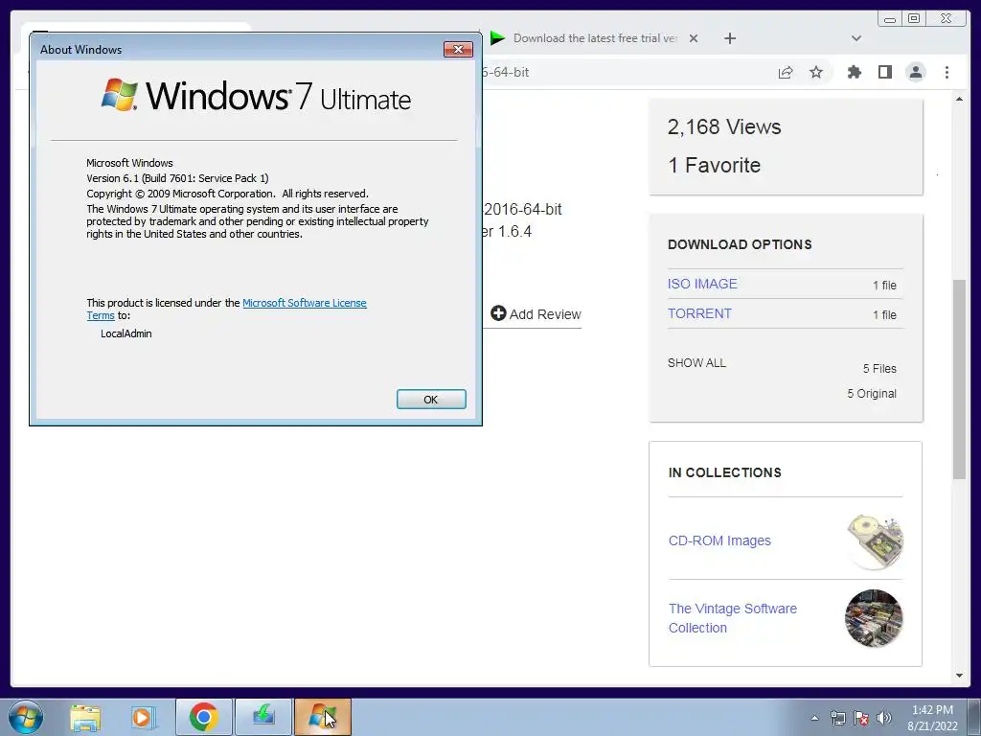The height and width of the screenshot is (736, 981).
Task: Open the TORRENT download option
Action: click(699, 313)
